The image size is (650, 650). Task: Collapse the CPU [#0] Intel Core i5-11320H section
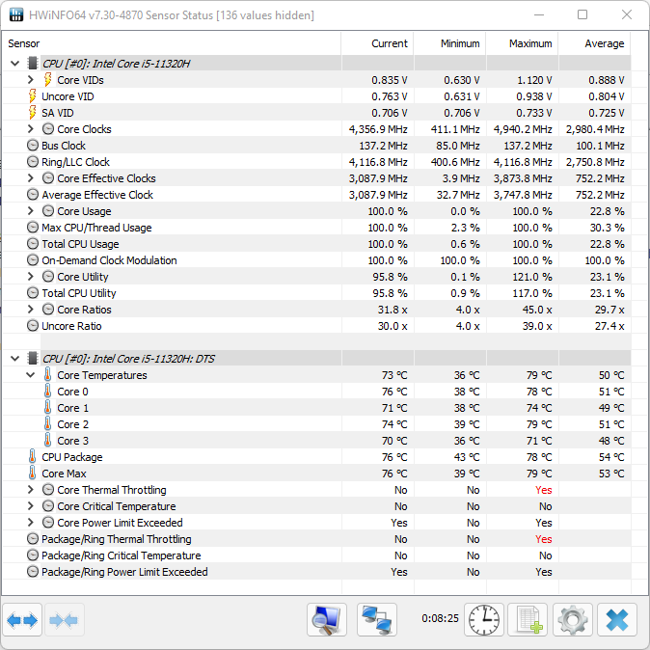[14, 64]
